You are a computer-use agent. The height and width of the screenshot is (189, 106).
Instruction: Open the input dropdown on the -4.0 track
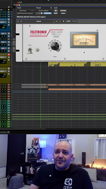[x=3, y=55]
